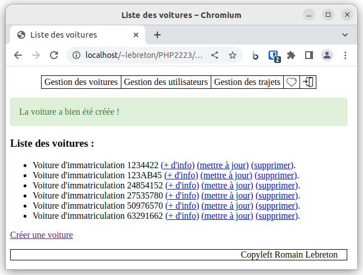Open '+ d'info' for car 24854152
The height and width of the screenshot is (275, 363).
182,186
